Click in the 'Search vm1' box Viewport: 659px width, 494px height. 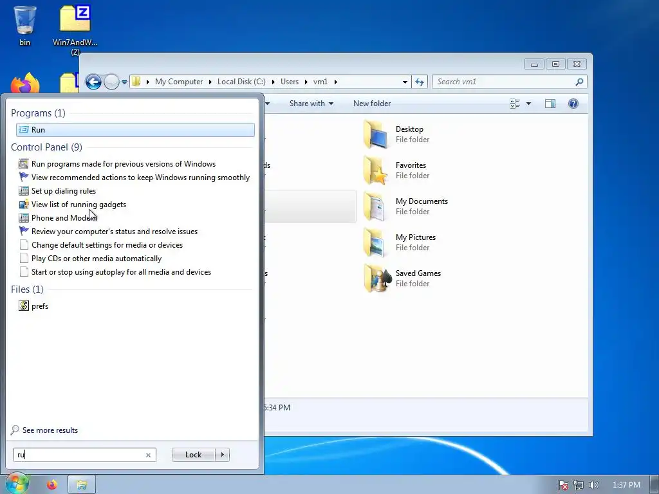click(505, 82)
